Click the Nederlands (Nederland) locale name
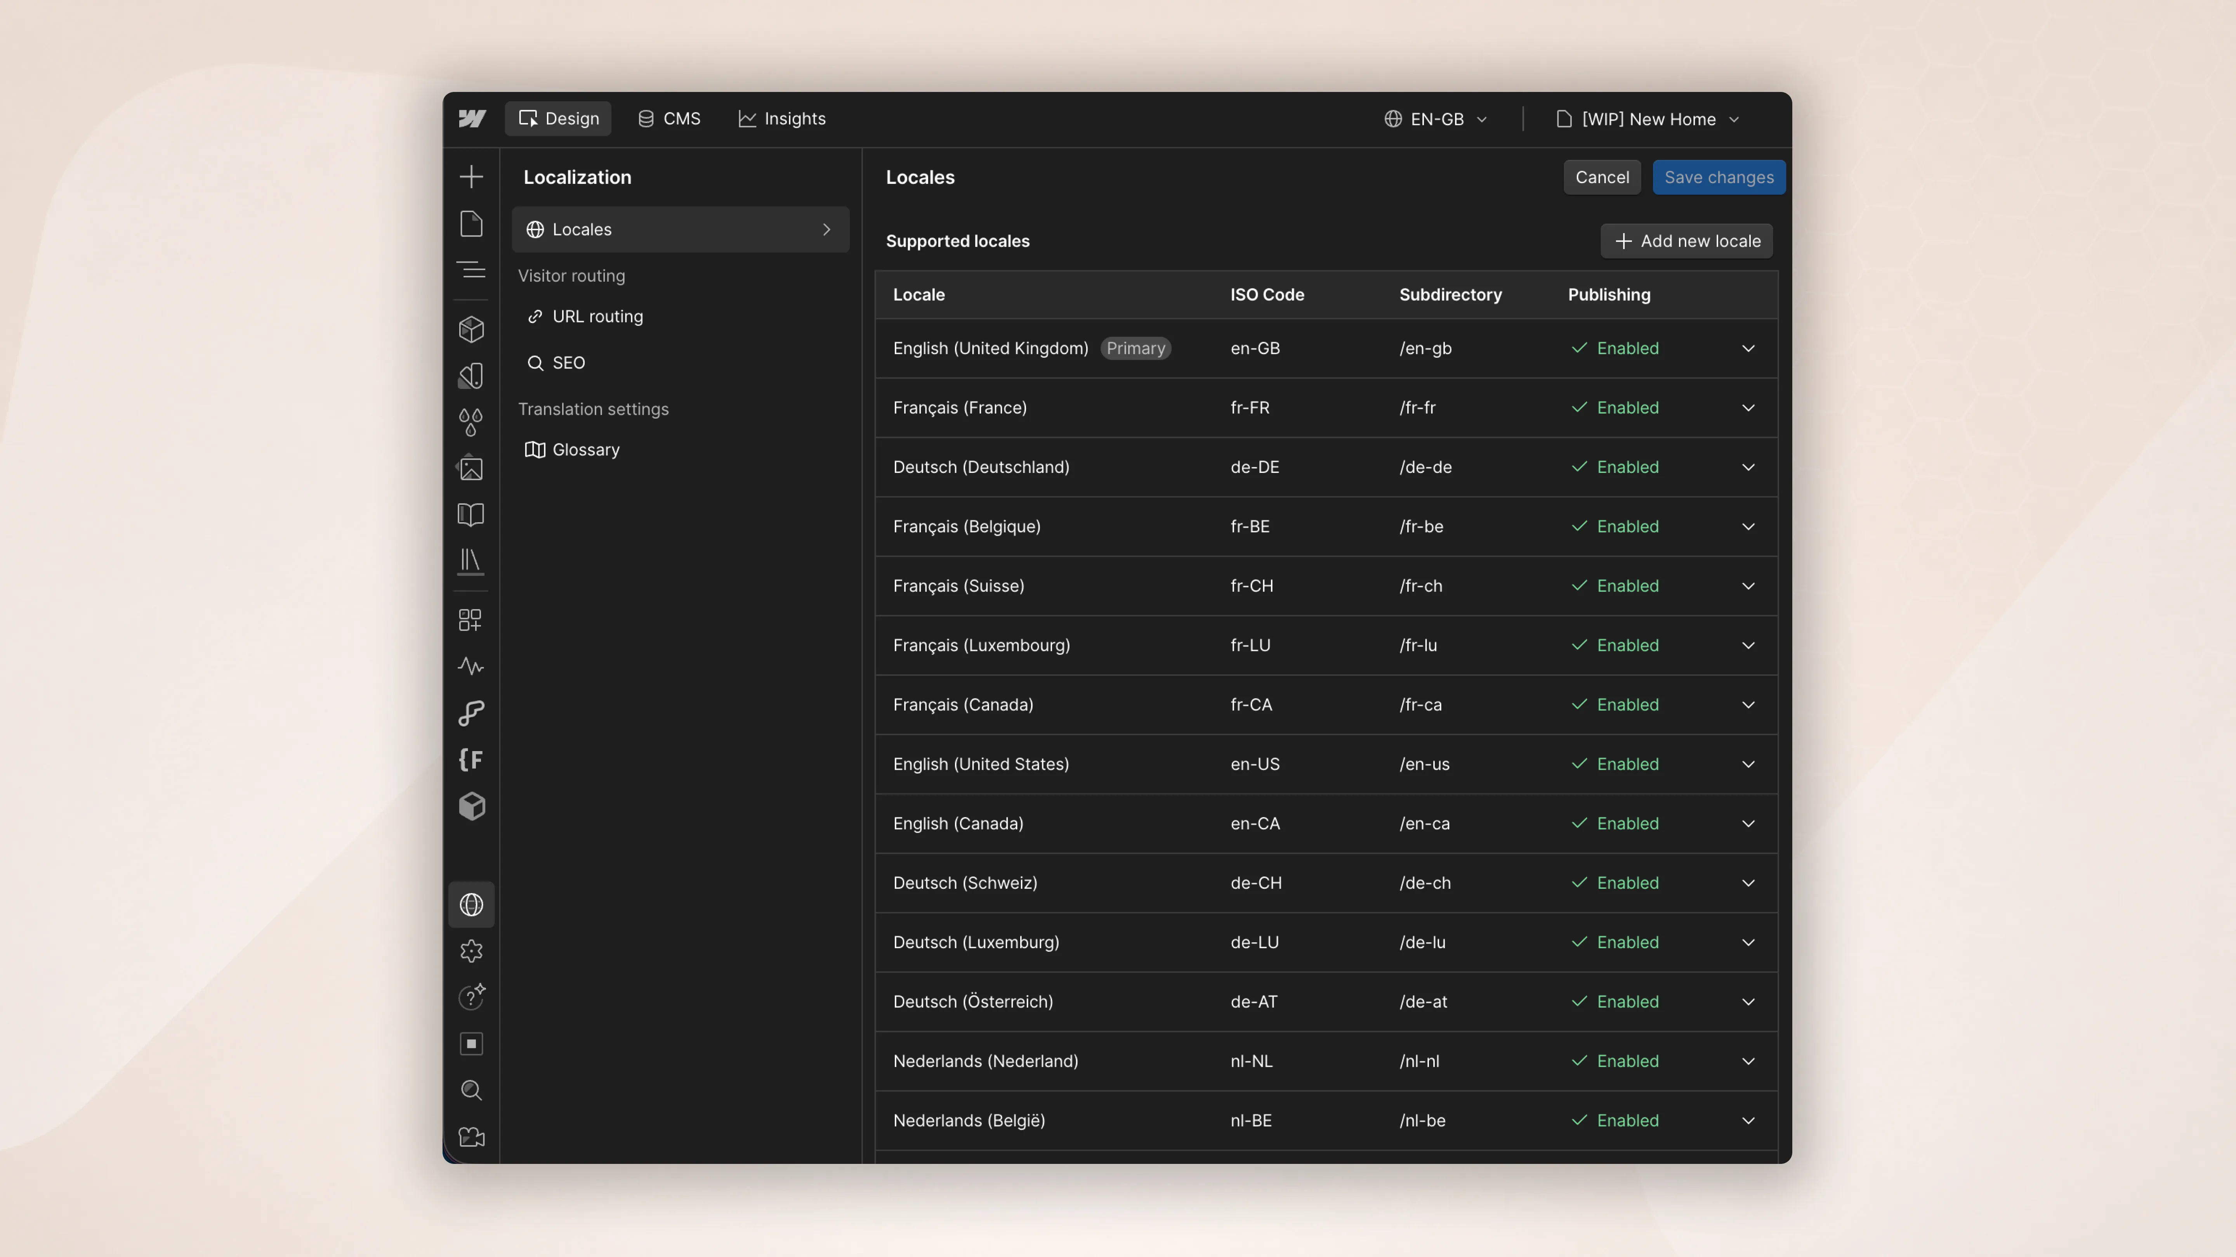Screen dimensions: 2236x1257 pos(985,1062)
